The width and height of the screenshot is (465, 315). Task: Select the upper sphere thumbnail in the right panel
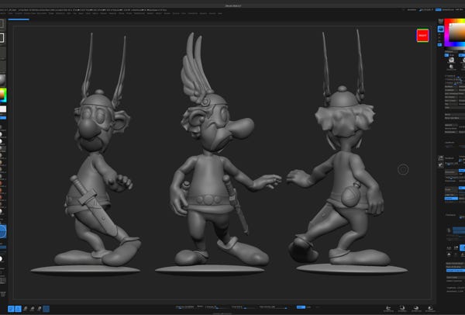tap(451, 61)
